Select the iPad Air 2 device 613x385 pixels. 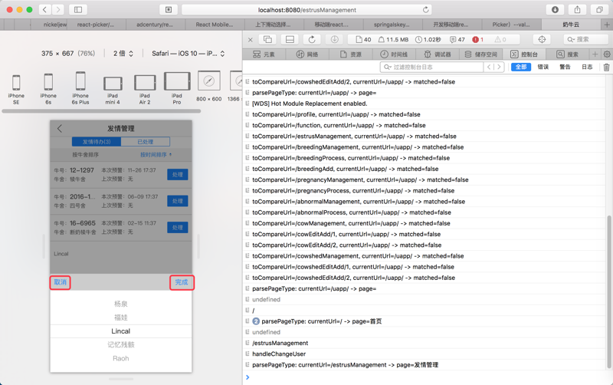145,90
